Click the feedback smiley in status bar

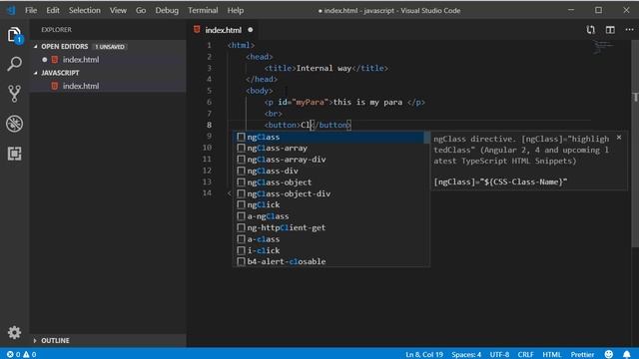tap(608, 354)
